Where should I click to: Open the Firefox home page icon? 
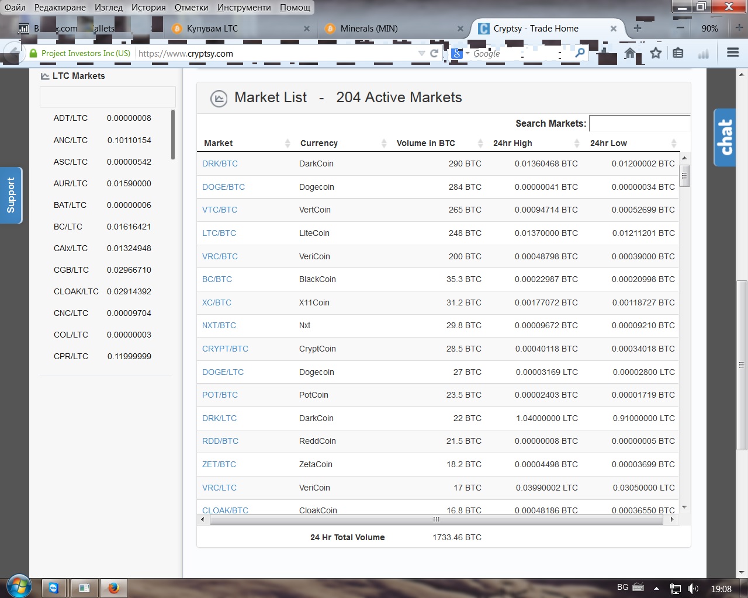(630, 53)
